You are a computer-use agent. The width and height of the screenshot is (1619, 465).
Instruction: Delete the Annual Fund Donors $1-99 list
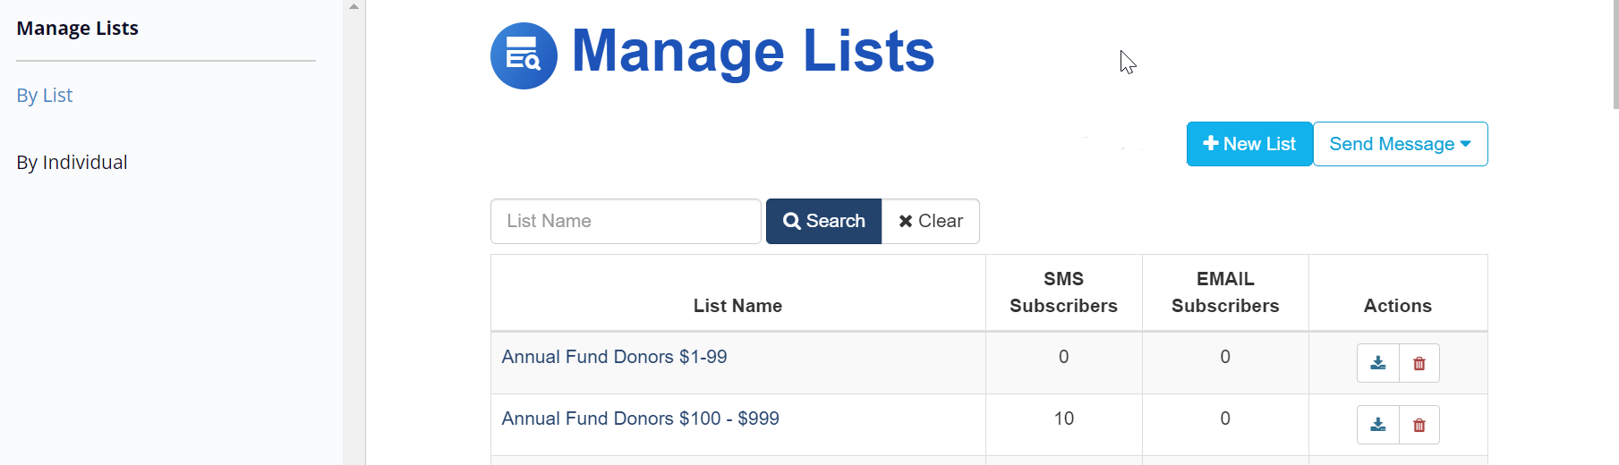pyautogui.click(x=1419, y=363)
